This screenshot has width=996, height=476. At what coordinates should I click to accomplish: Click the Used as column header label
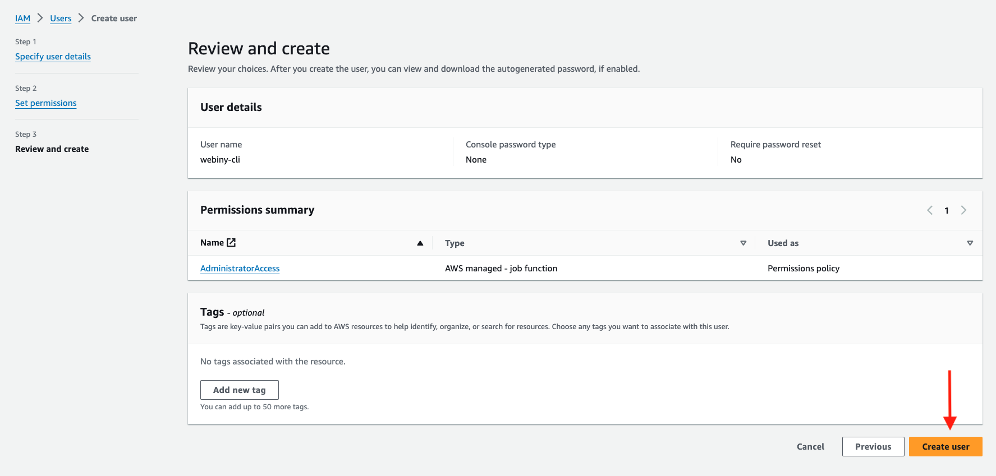pos(783,243)
